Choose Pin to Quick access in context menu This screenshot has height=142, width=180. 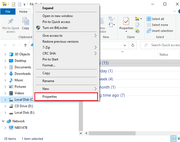click(x=66, y=22)
